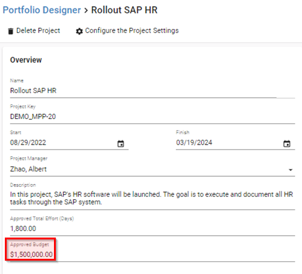Click the Approved Total Effort (Days) label
The image size is (302, 274).
[42, 219]
